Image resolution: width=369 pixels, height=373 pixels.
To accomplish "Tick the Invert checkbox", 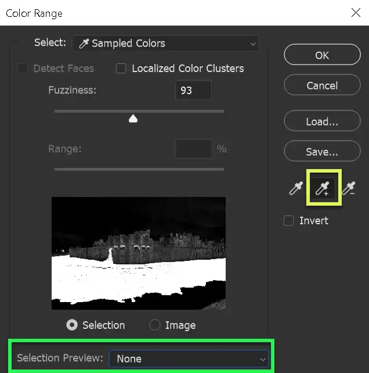I will (289, 221).
